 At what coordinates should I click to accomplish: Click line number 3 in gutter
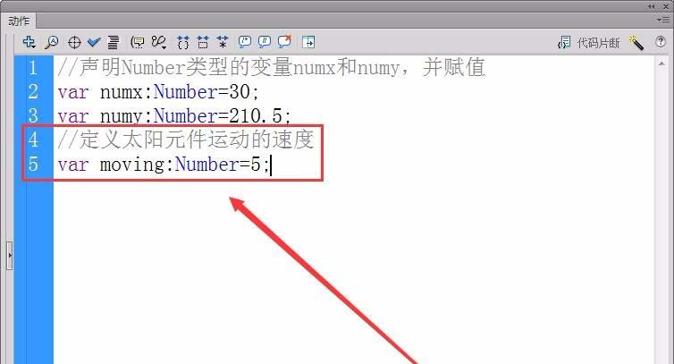[x=33, y=115]
